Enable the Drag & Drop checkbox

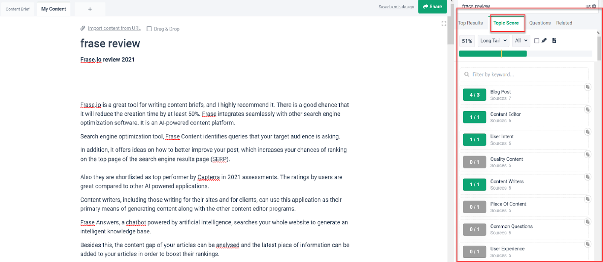[149, 29]
